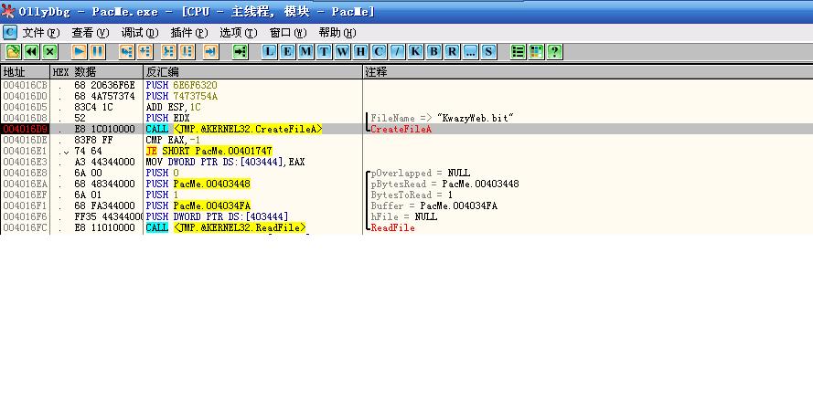Image resolution: width=813 pixels, height=411 pixels.
Task: Open the 插件(P) menu
Action: pos(189,33)
